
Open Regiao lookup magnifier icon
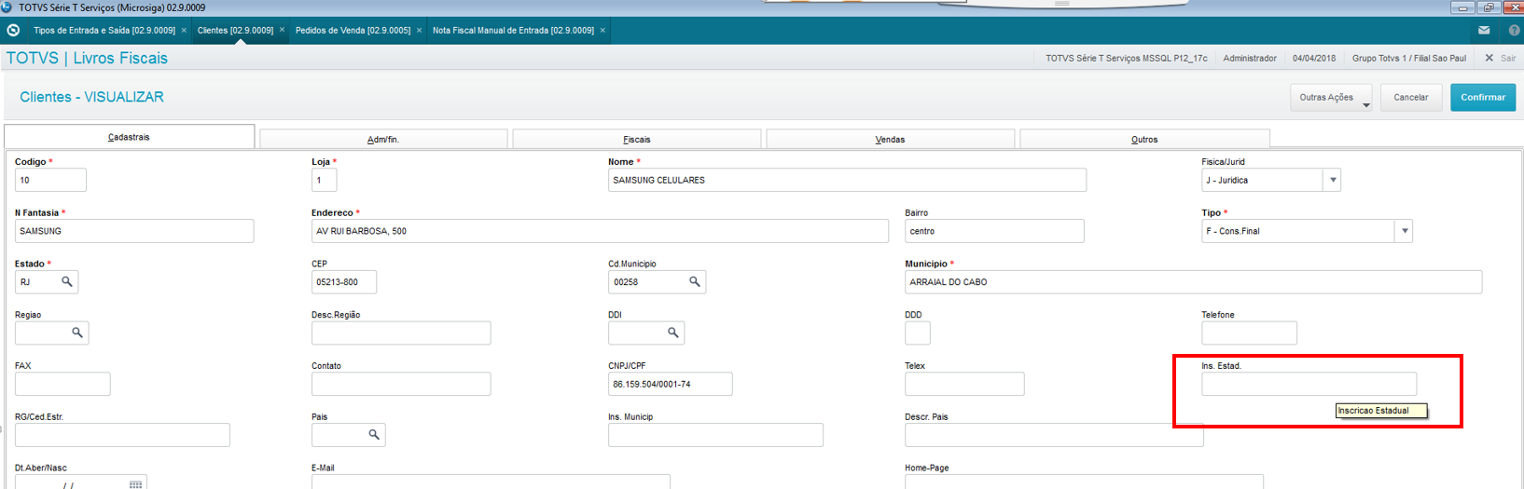[x=77, y=333]
